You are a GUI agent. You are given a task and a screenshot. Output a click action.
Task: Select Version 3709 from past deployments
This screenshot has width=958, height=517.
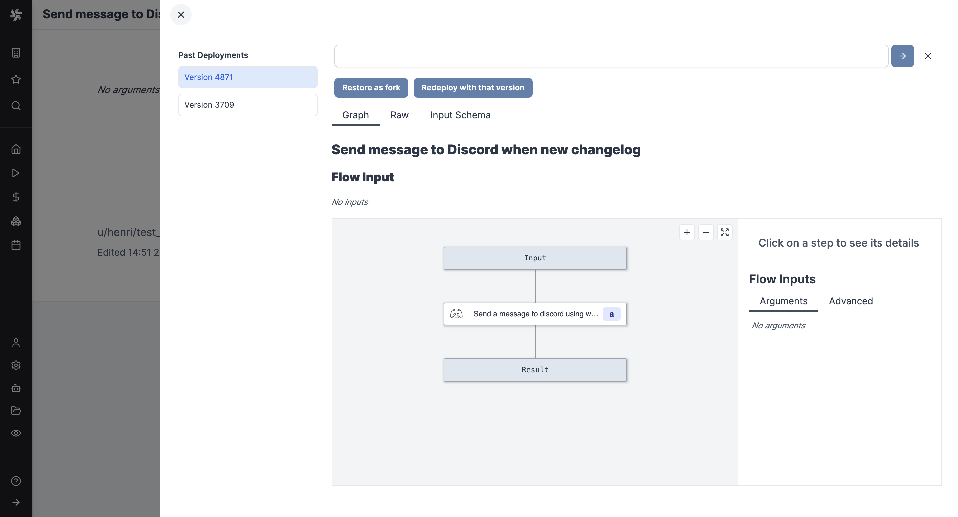[x=247, y=104]
